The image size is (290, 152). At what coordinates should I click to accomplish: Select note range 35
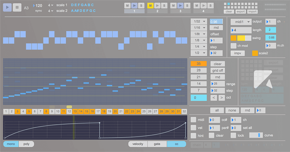199,64
